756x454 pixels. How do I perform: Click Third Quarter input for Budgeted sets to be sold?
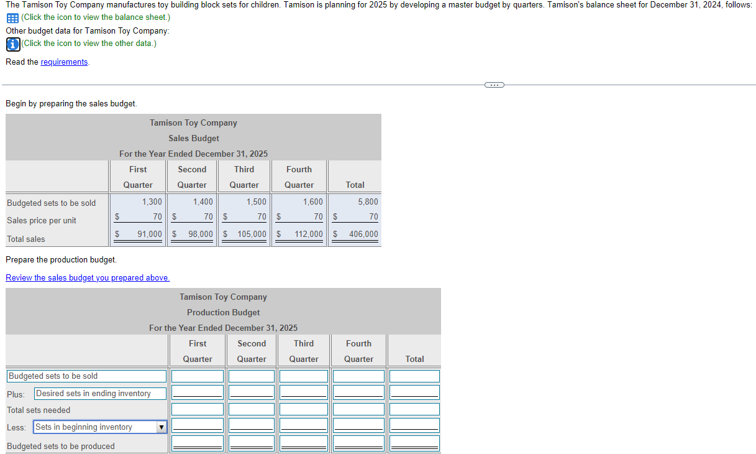[304, 376]
